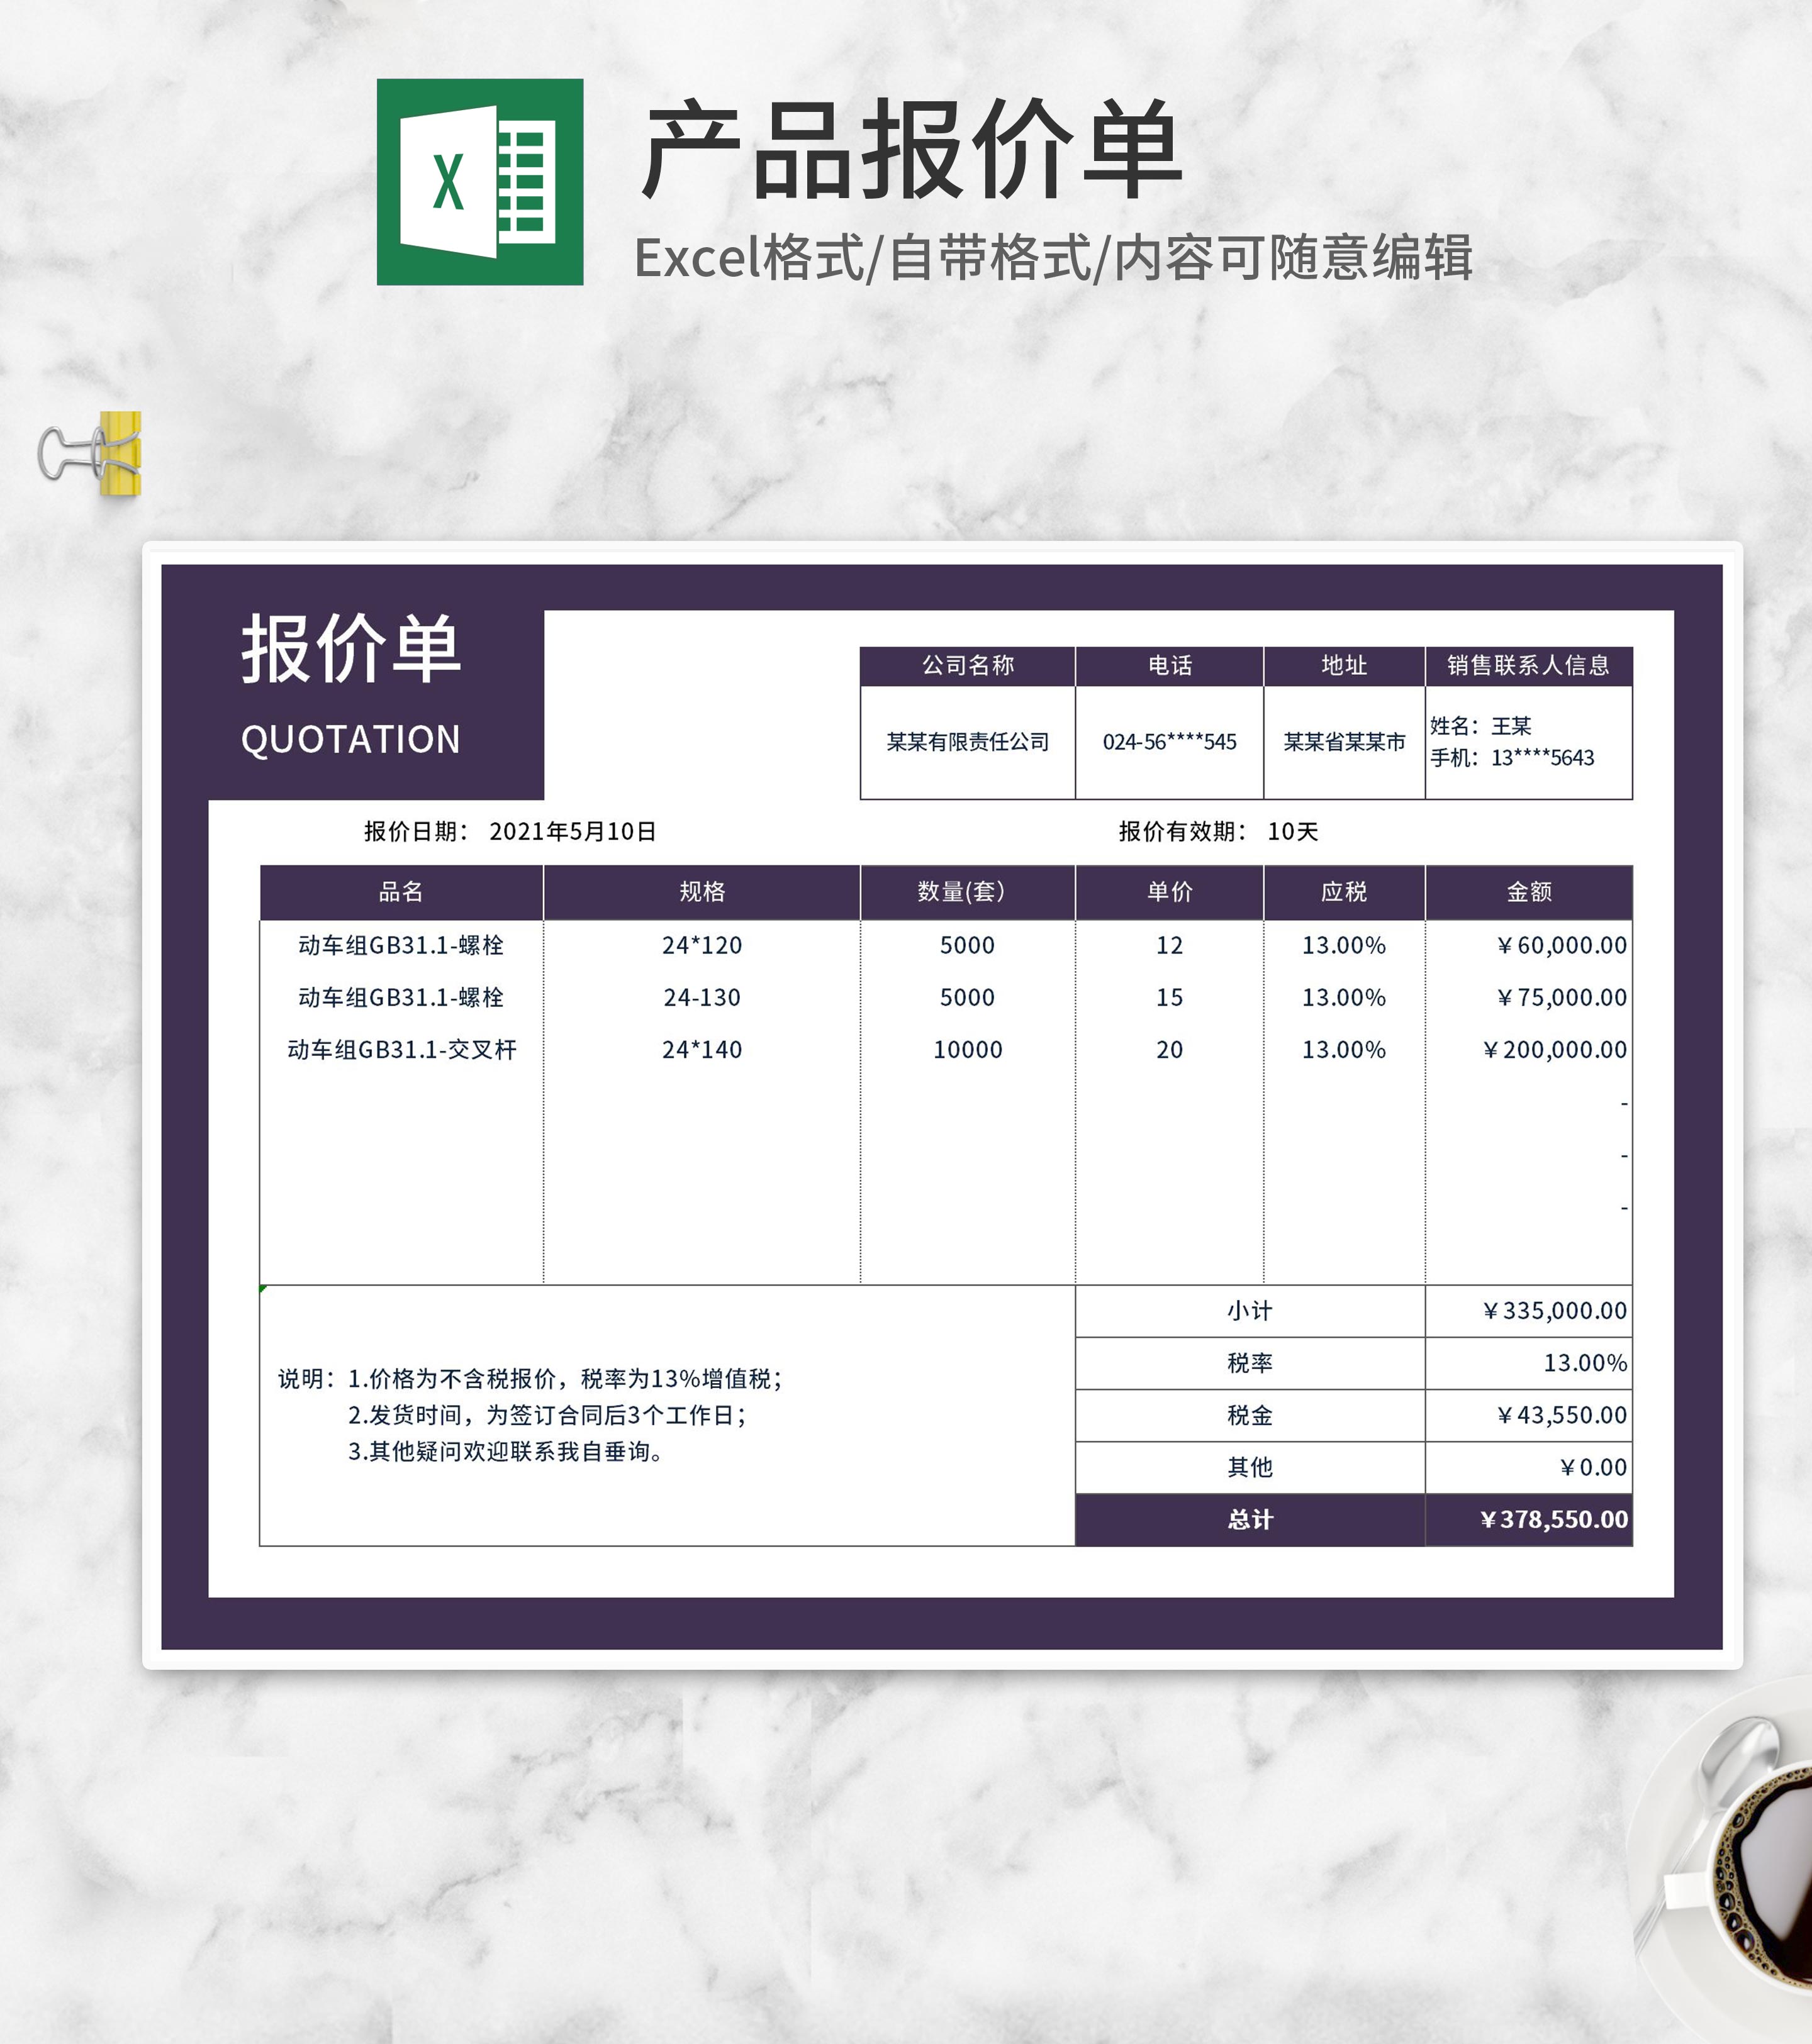Screen dimensions: 1812x2044
Task: Click the 动车组GB31.1-交叉杆 product row
Action: click(400, 1049)
